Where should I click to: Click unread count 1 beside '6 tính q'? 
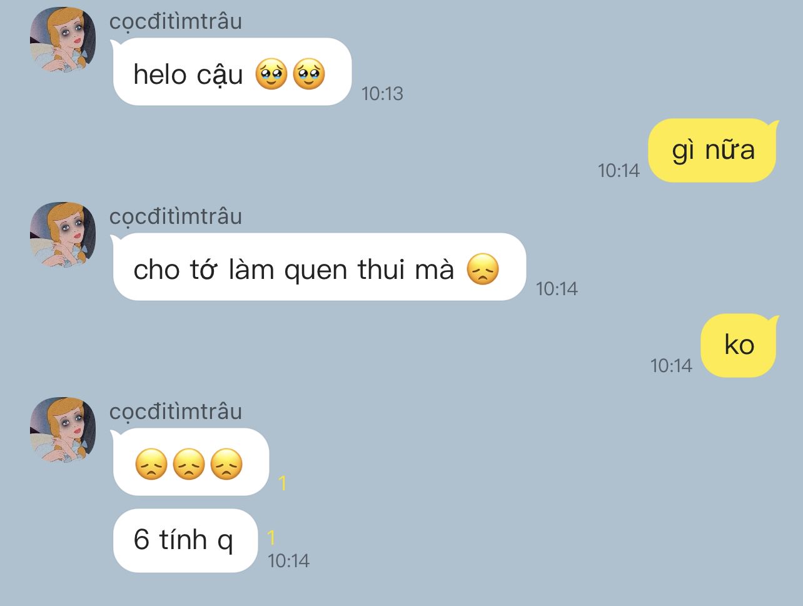click(x=271, y=538)
